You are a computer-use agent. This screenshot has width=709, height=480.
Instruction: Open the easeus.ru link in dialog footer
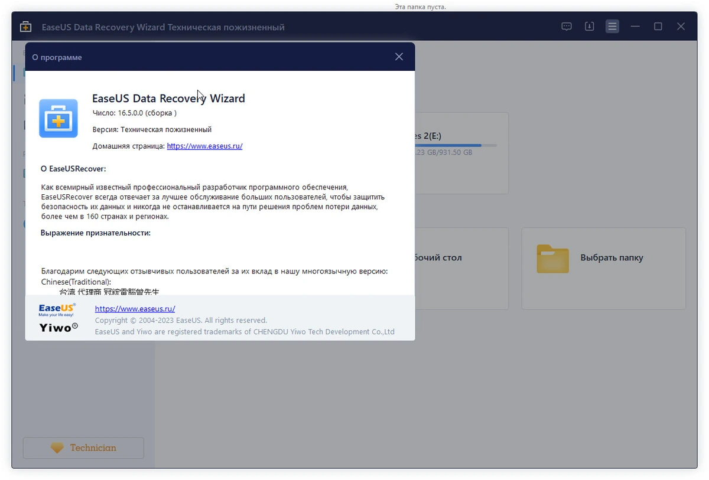pos(135,308)
